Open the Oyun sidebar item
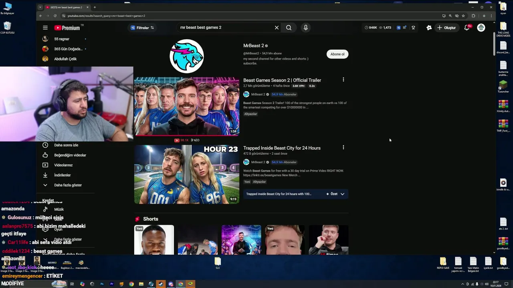Screen dimensions: 513x288 (x=58, y=229)
